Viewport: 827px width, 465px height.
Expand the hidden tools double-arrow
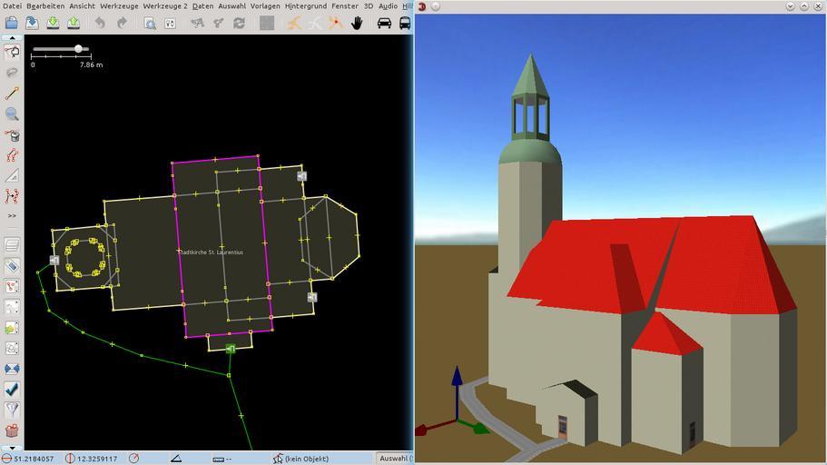(12, 215)
